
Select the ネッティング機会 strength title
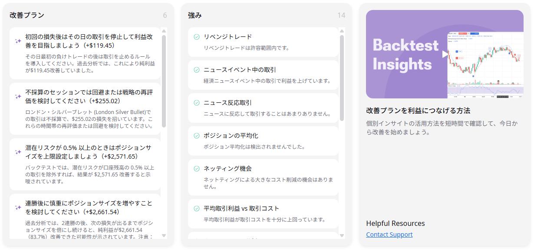[227, 169]
